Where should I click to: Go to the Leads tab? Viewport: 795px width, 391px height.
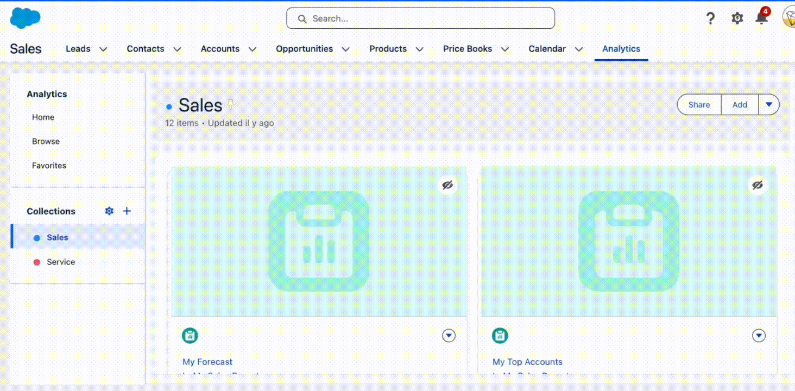tap(78, 49)
